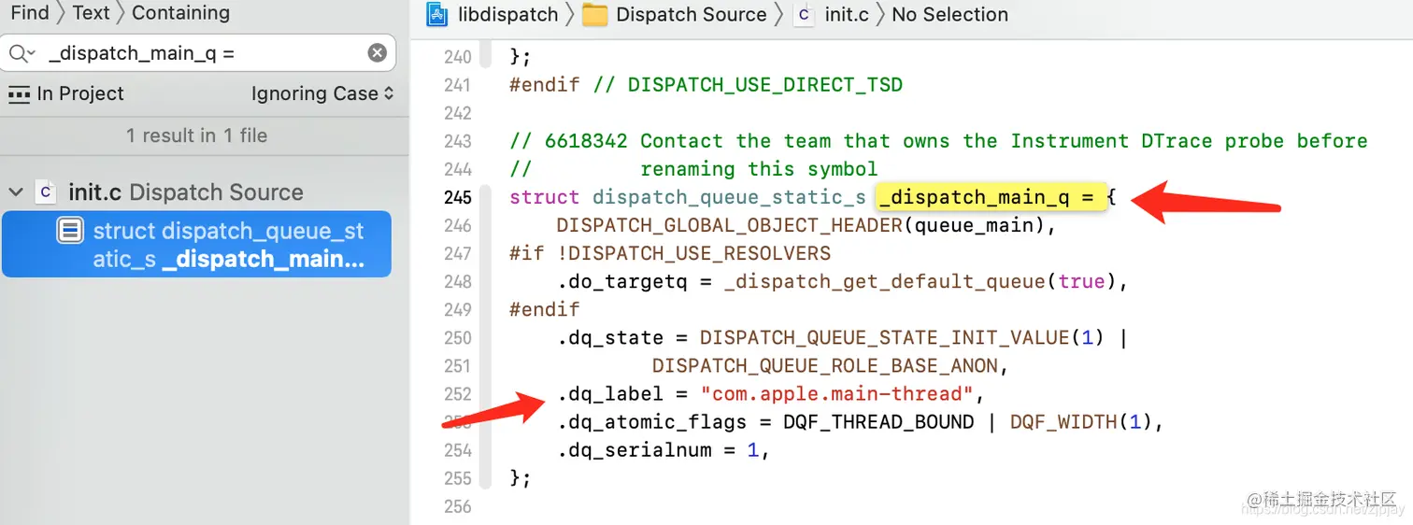The image size is (1413, 525).
Task: Click the "1 result in 1 file" summary
Action: [x=197, y=135]
